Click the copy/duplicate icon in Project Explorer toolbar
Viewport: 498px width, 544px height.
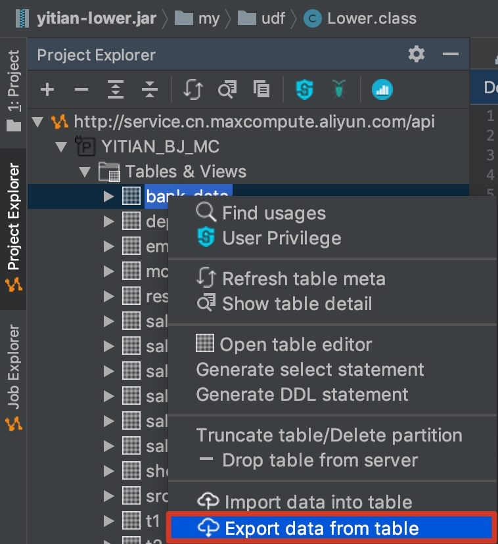point(261,90)
